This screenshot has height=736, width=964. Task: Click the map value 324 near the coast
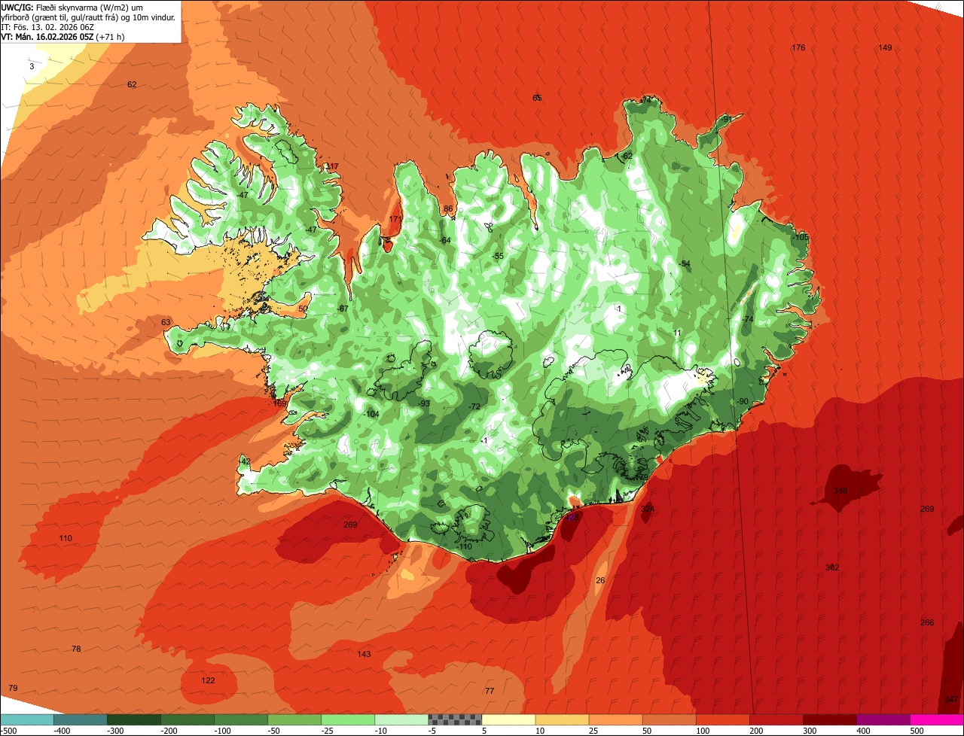[x=648, y=509]
